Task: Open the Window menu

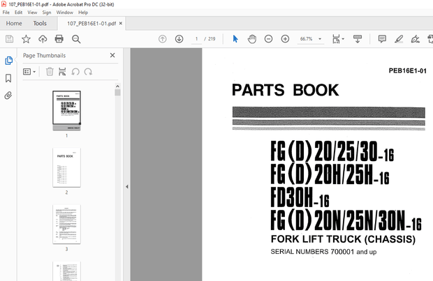Action: (x=65, y=13)
